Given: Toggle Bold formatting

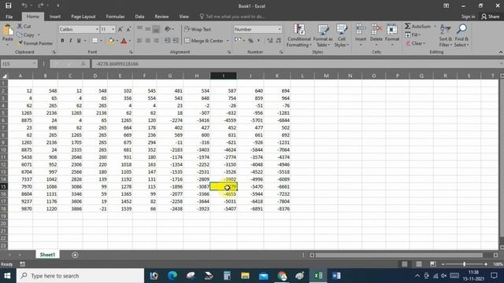Looking at the screenshot, I should (62, 41).
